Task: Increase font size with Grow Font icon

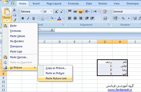Action: (x=57, y=12)
